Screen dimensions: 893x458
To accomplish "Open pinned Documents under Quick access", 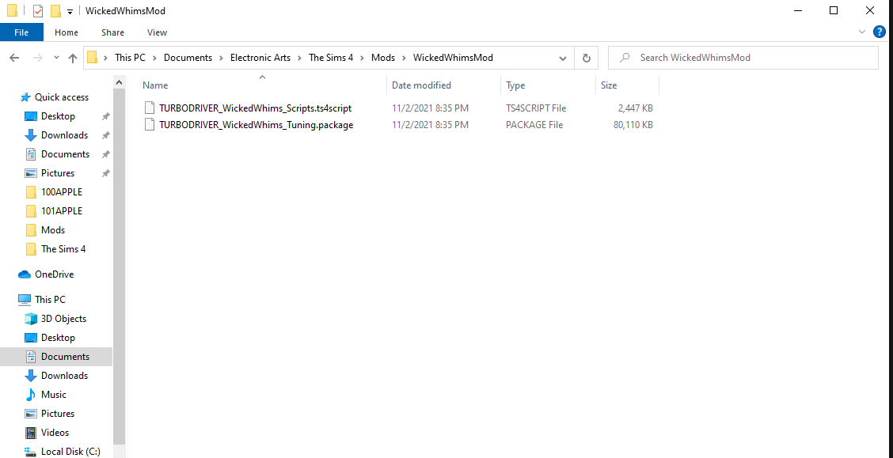I will pyautogui.click(x=65, y=154).
